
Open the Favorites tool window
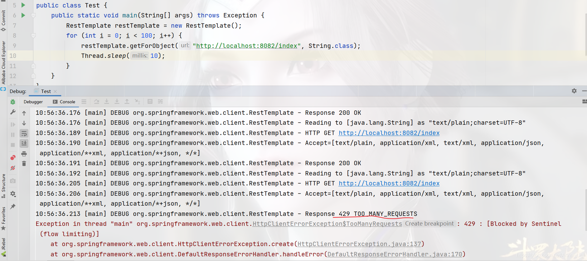(3, 219)
